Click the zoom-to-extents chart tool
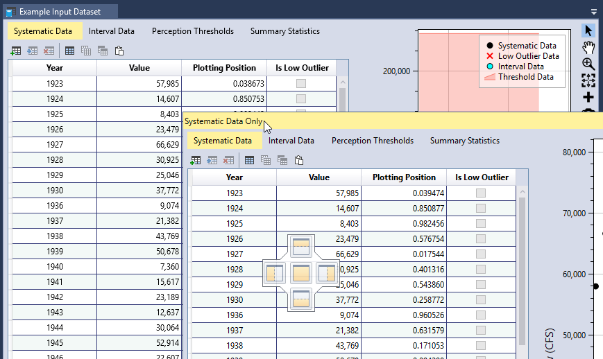 pos(588,80)
